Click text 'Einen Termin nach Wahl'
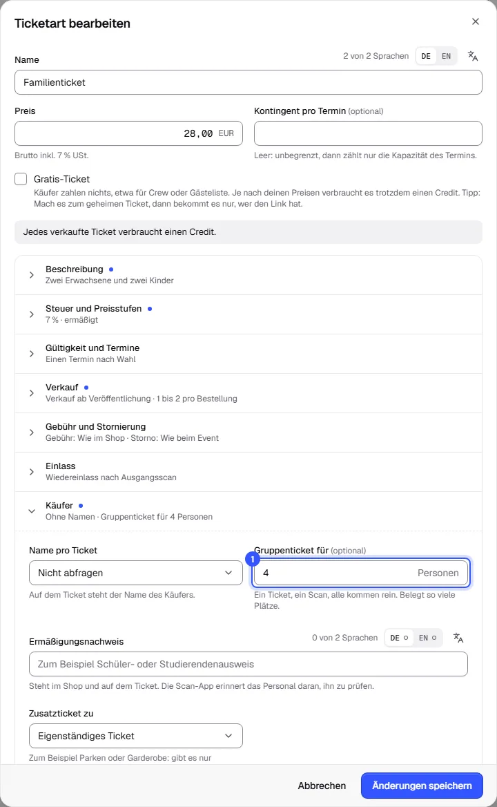This screenshot has height=807, width=497. click(x=90, y=359)
